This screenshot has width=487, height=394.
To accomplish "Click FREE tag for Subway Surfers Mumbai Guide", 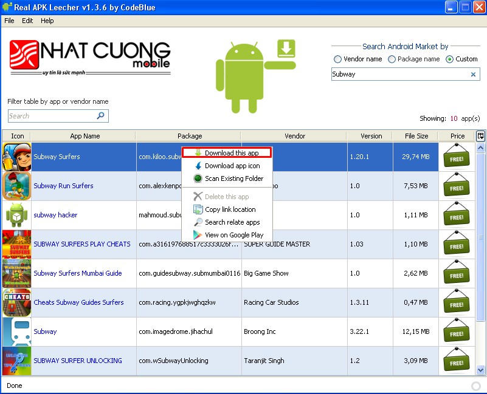I will point(456,273).
